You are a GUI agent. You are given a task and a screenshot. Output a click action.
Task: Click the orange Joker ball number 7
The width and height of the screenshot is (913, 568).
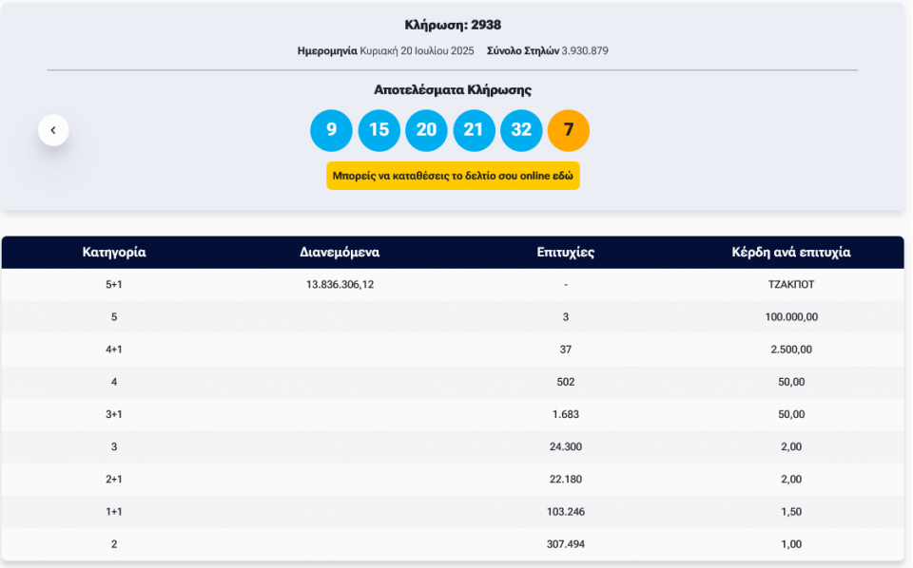point(569,130)
